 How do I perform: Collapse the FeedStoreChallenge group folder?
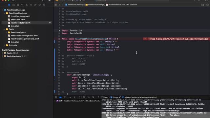(x=5, y=13)
